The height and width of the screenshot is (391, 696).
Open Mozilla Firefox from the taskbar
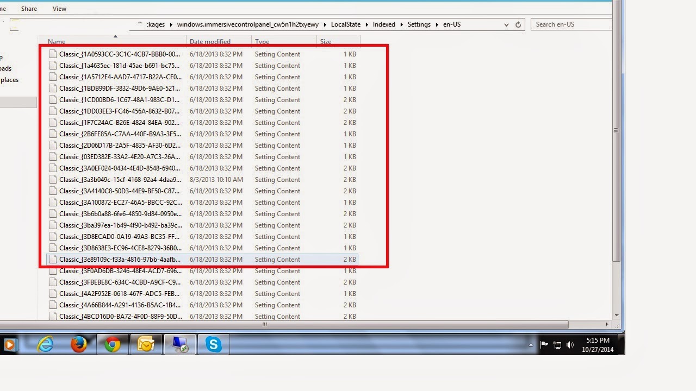pyautogui.click(x=79, y=344)
